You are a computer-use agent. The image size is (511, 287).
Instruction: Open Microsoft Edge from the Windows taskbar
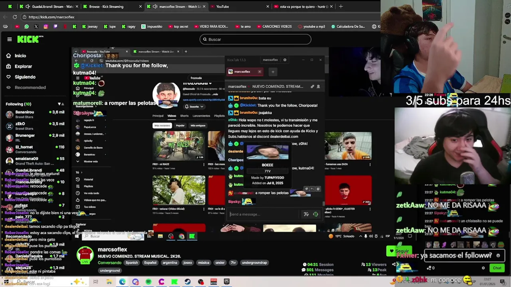click(x=122, y=282)
